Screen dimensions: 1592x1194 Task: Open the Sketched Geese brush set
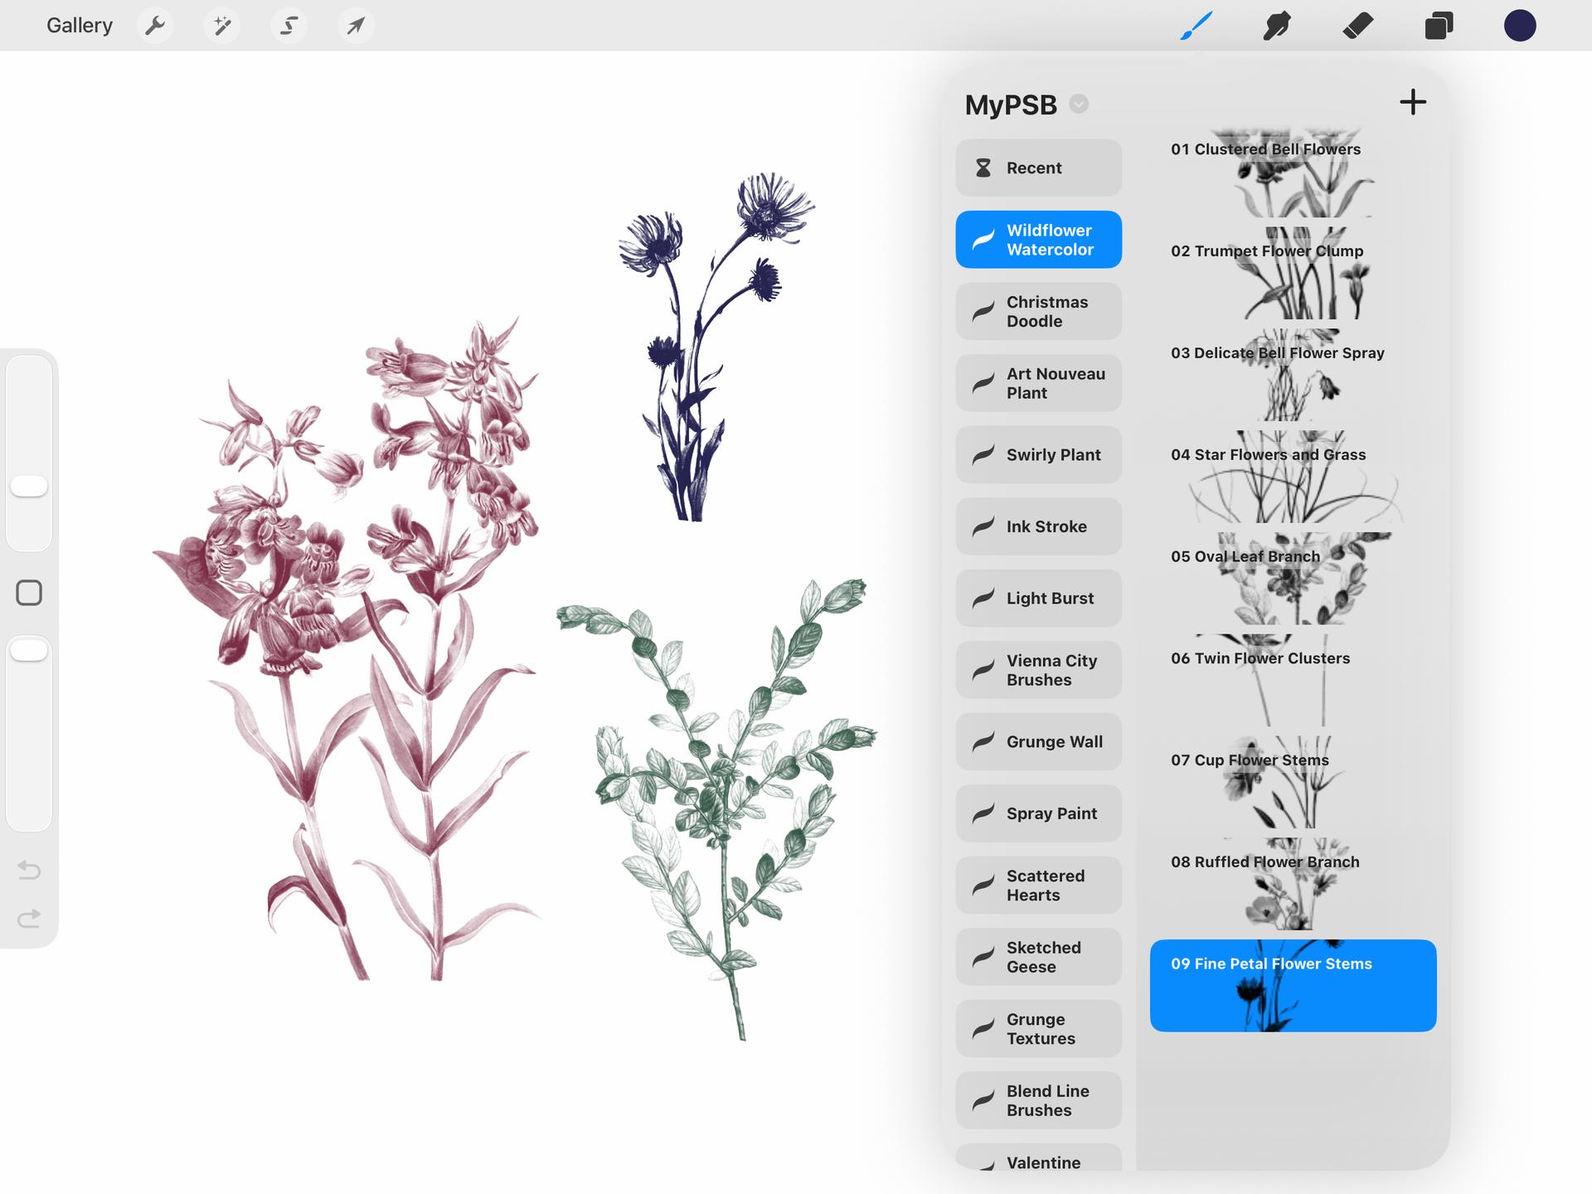click(x=1038, y=957)
